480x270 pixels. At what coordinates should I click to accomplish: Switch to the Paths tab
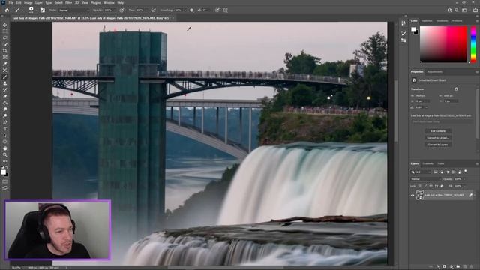[441, 163]
